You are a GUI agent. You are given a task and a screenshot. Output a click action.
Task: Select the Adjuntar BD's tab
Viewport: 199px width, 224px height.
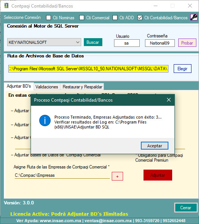19,86
